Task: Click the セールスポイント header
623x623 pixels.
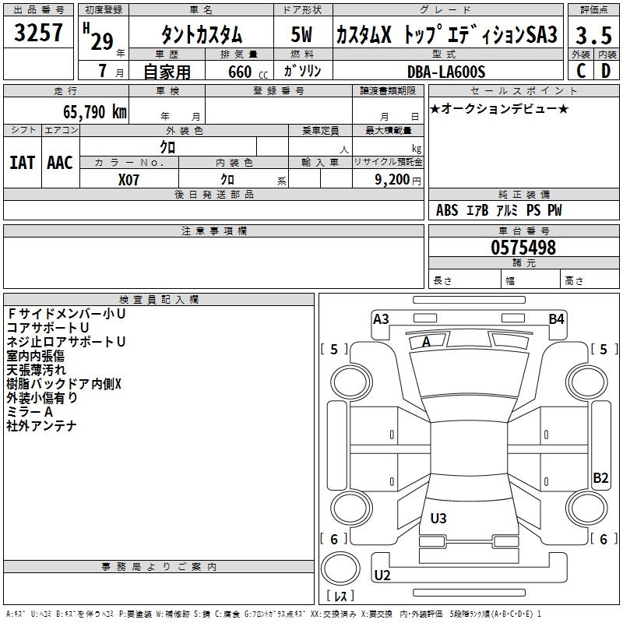Action: pyautogui.click(x=523, y=91)
